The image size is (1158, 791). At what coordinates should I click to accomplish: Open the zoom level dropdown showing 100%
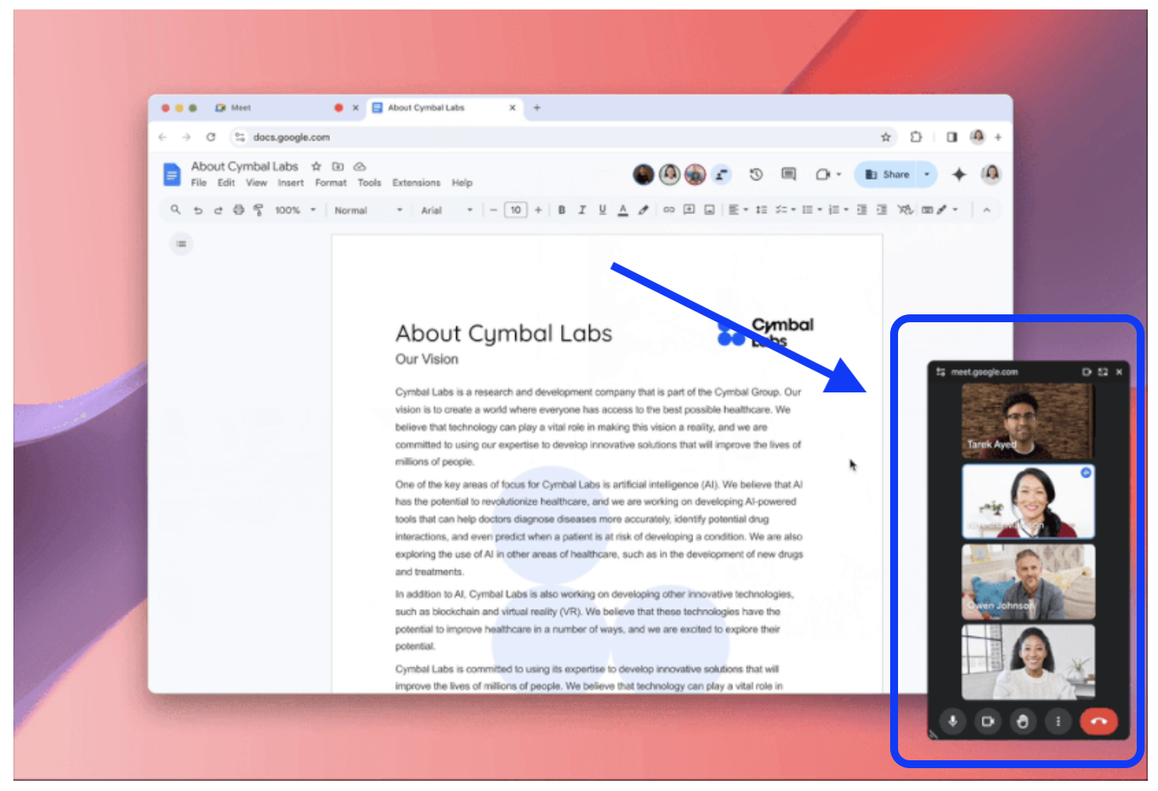[295, 210]
